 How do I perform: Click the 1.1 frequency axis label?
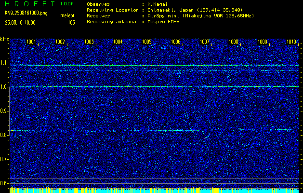(x=4, y=63)
